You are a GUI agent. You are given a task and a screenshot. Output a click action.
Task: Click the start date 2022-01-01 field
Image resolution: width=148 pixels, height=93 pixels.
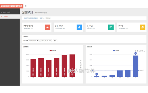point(34,41)
